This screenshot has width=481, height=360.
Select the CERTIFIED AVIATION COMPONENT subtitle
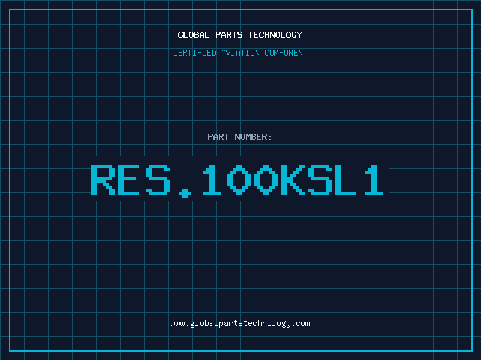[x=240, y=53]
